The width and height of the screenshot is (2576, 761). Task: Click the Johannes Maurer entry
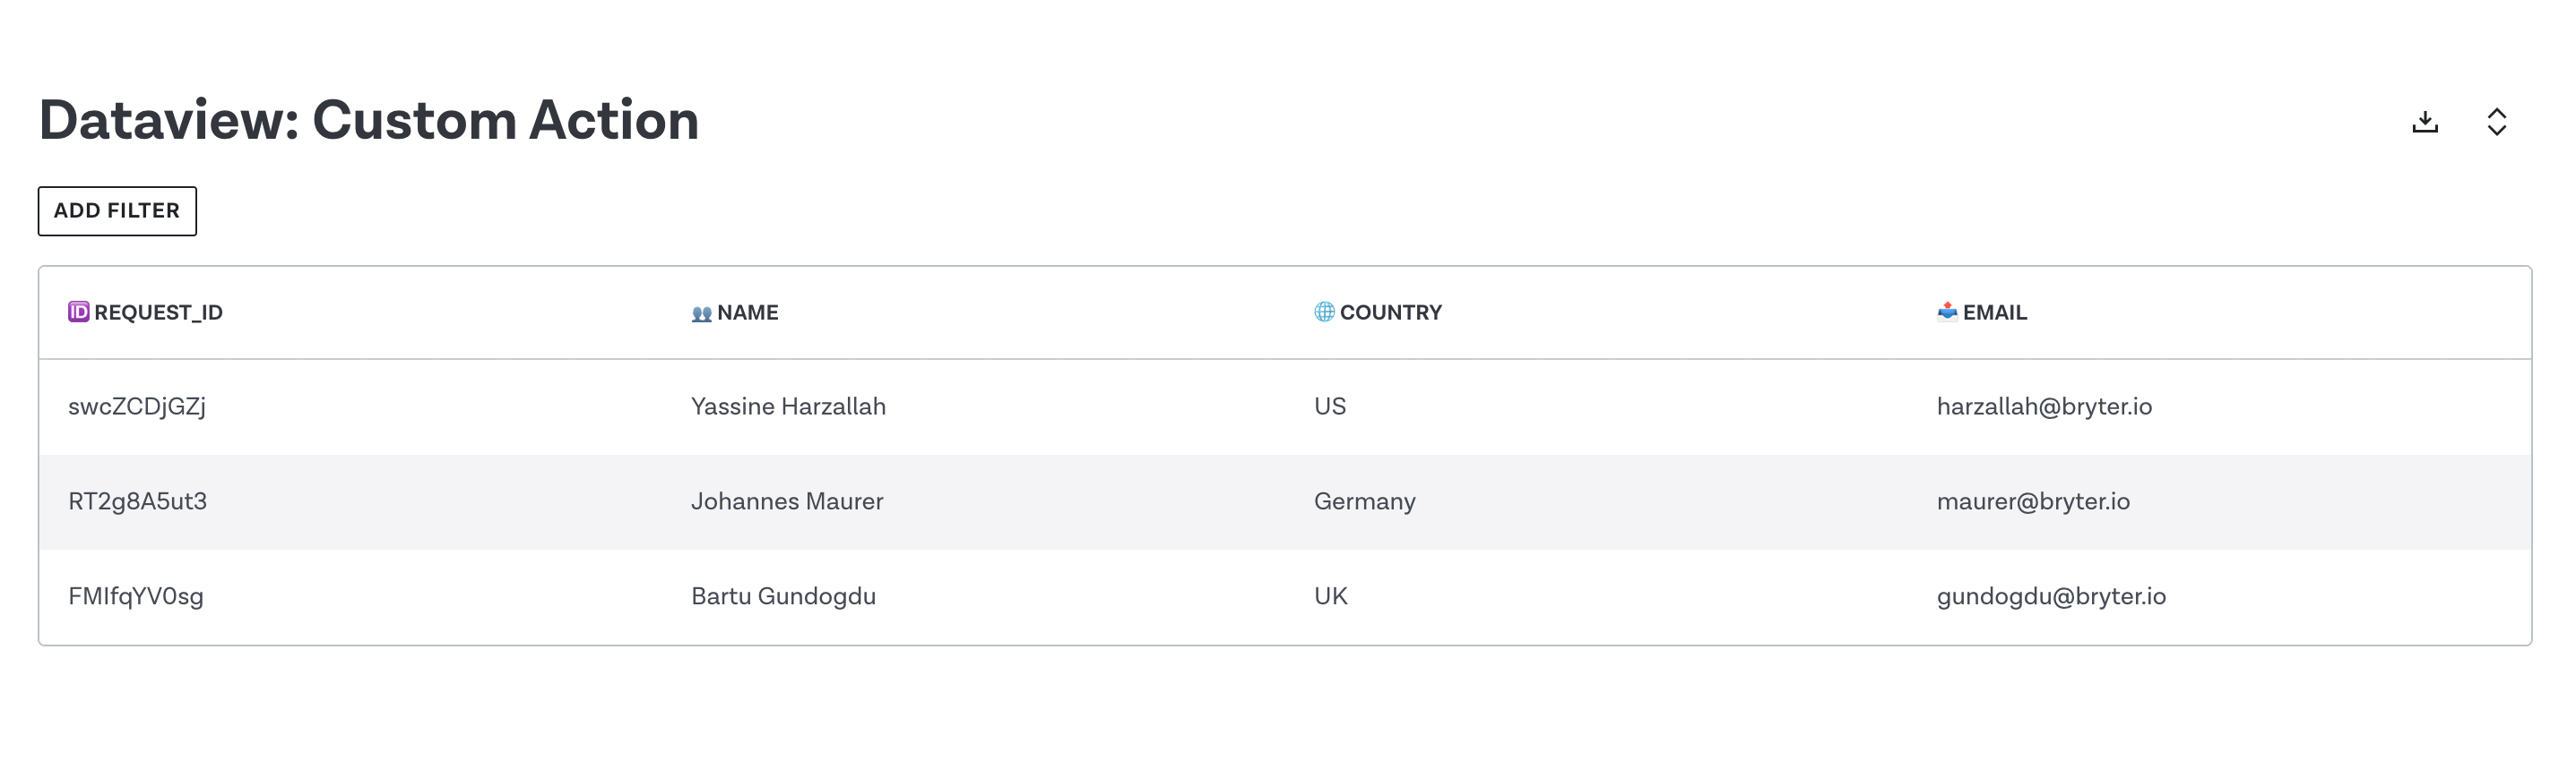pos(787,501)
